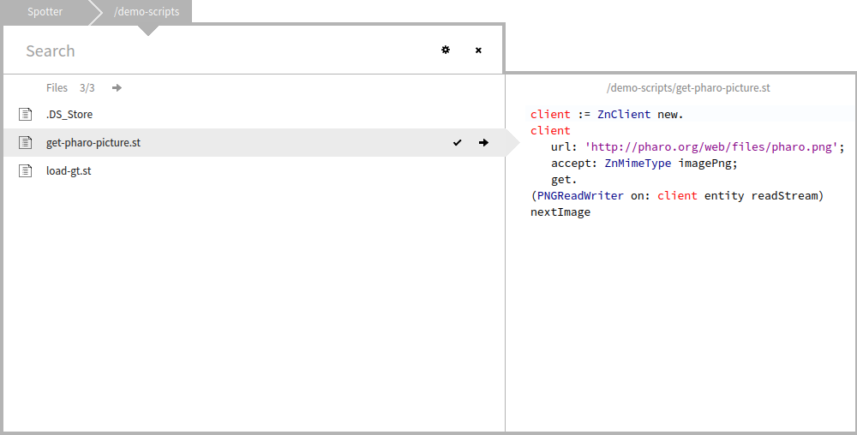Screen dimensions: 857x435
Task: Click the 'nextImage' line in preview
Action: [x=560, y=212]
